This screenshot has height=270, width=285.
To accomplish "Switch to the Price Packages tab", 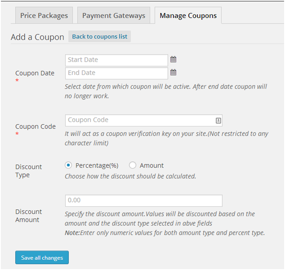I will tap(44, 15).
